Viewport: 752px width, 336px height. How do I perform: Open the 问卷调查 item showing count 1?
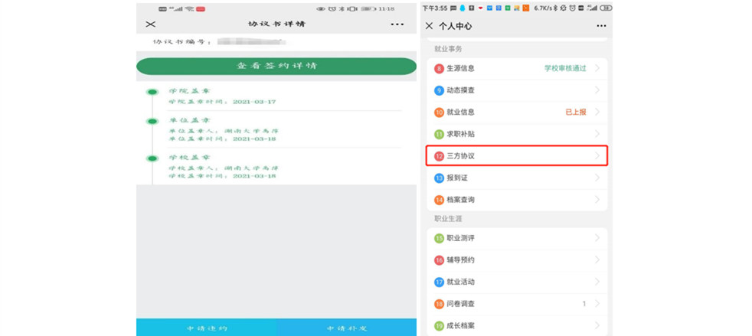(517, 304)
